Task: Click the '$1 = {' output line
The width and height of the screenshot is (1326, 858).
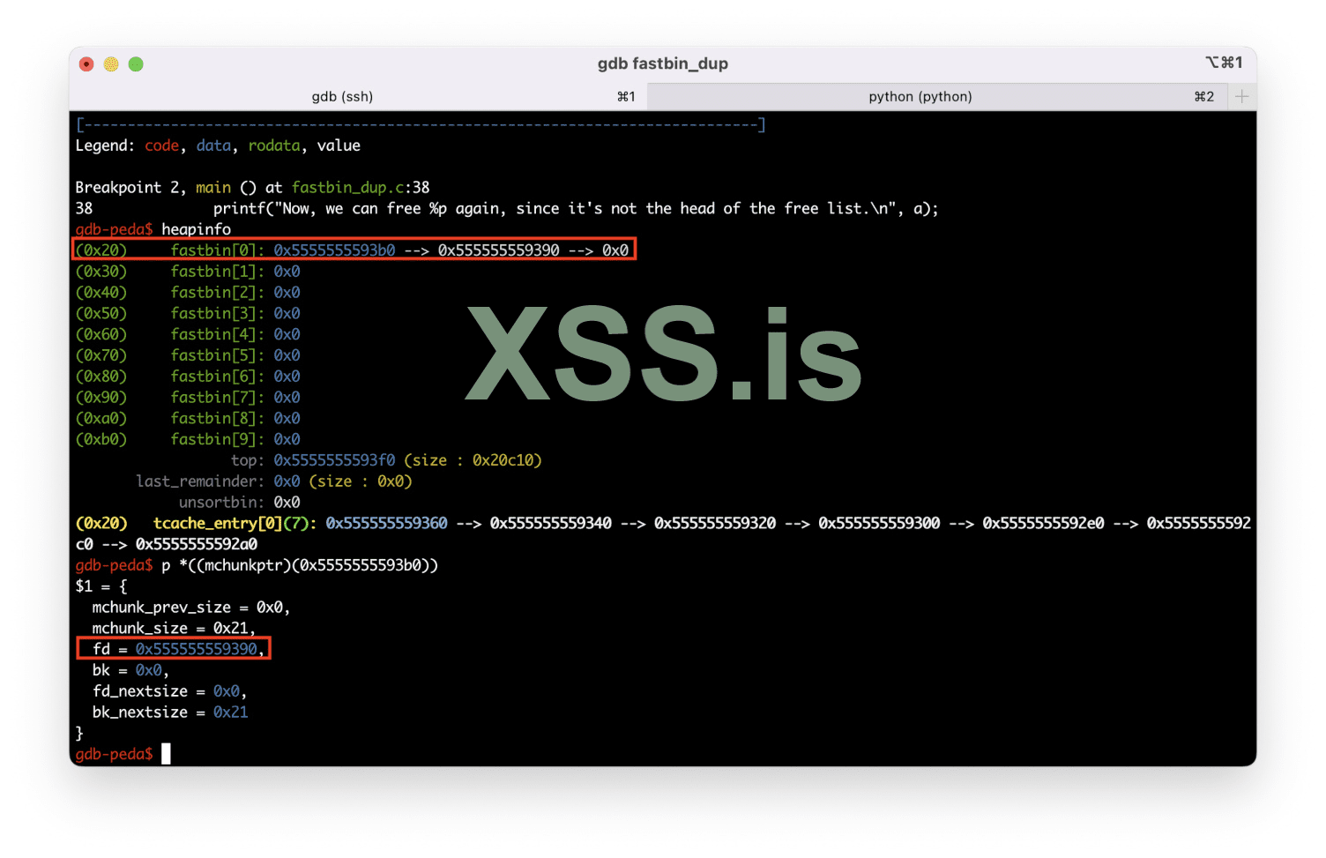Action: click(101, 586)
